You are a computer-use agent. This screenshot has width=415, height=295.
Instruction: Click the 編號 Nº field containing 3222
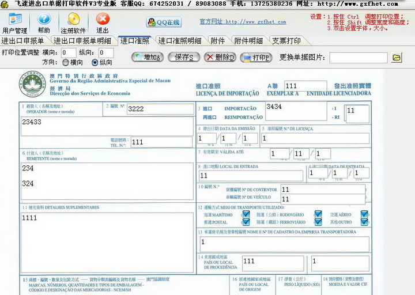tap(160, 109)
